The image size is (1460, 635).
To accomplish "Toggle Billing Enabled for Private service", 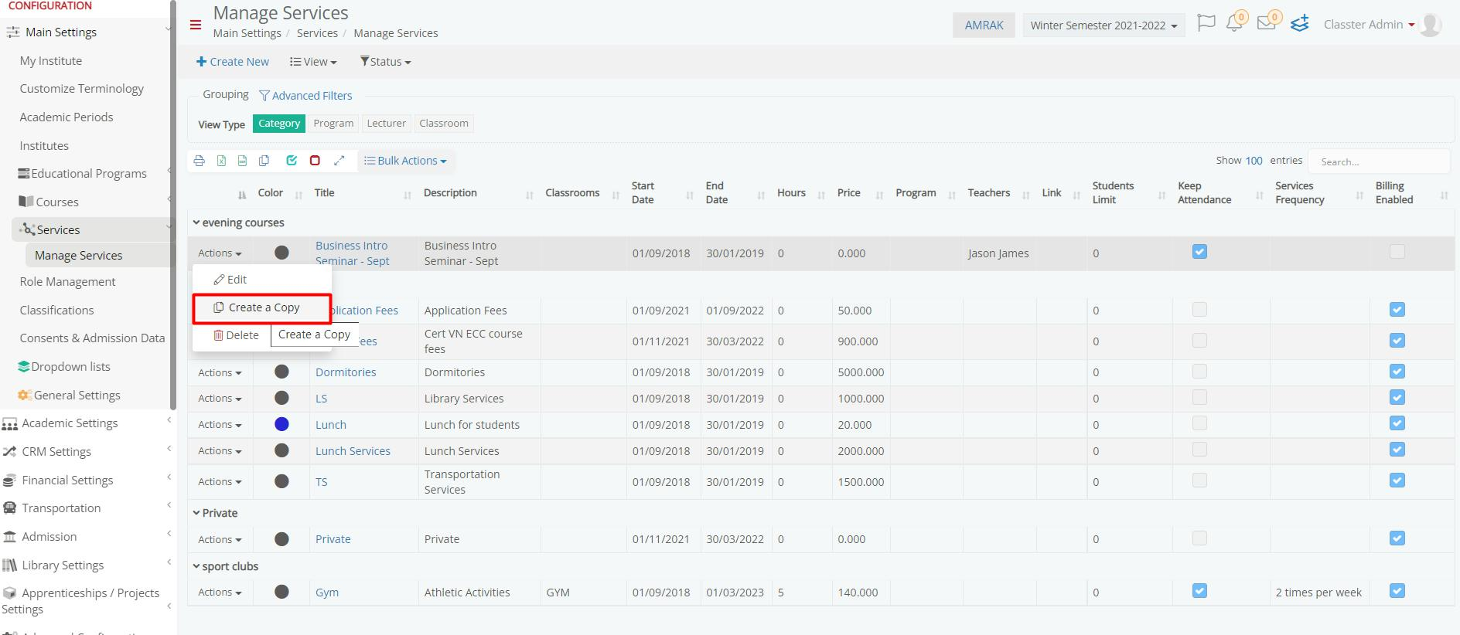I will click(1397, 538).
